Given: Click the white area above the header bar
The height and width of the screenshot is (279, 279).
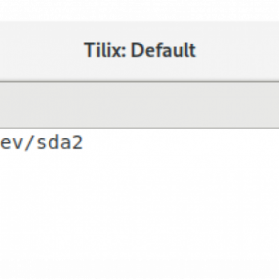Looking at the screenshot, I should pos(139,10).
